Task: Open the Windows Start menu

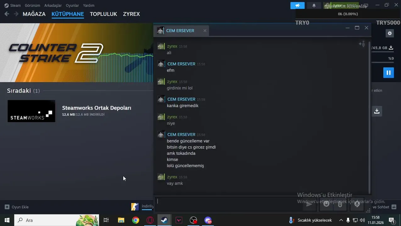Action: point(7,220)
